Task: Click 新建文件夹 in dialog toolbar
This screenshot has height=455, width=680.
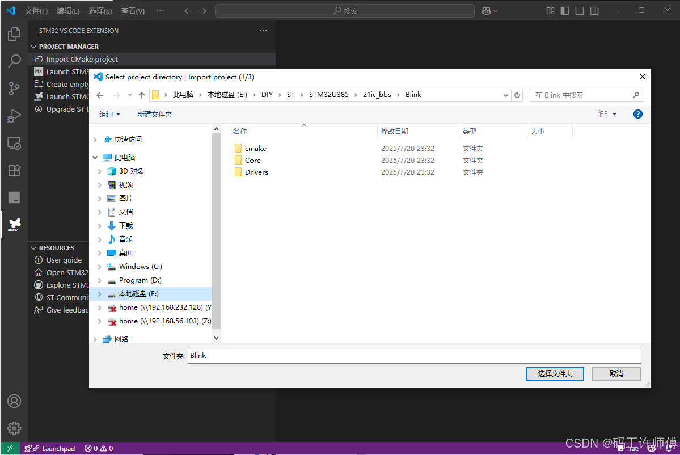Action: point(154,115)
